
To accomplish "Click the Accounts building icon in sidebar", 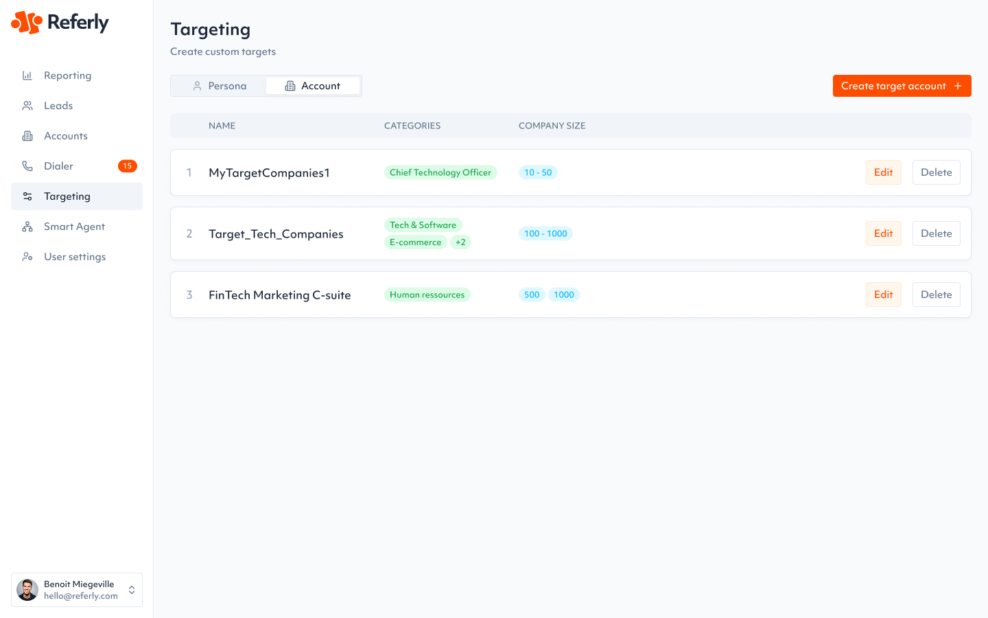I will coord(27,136).
